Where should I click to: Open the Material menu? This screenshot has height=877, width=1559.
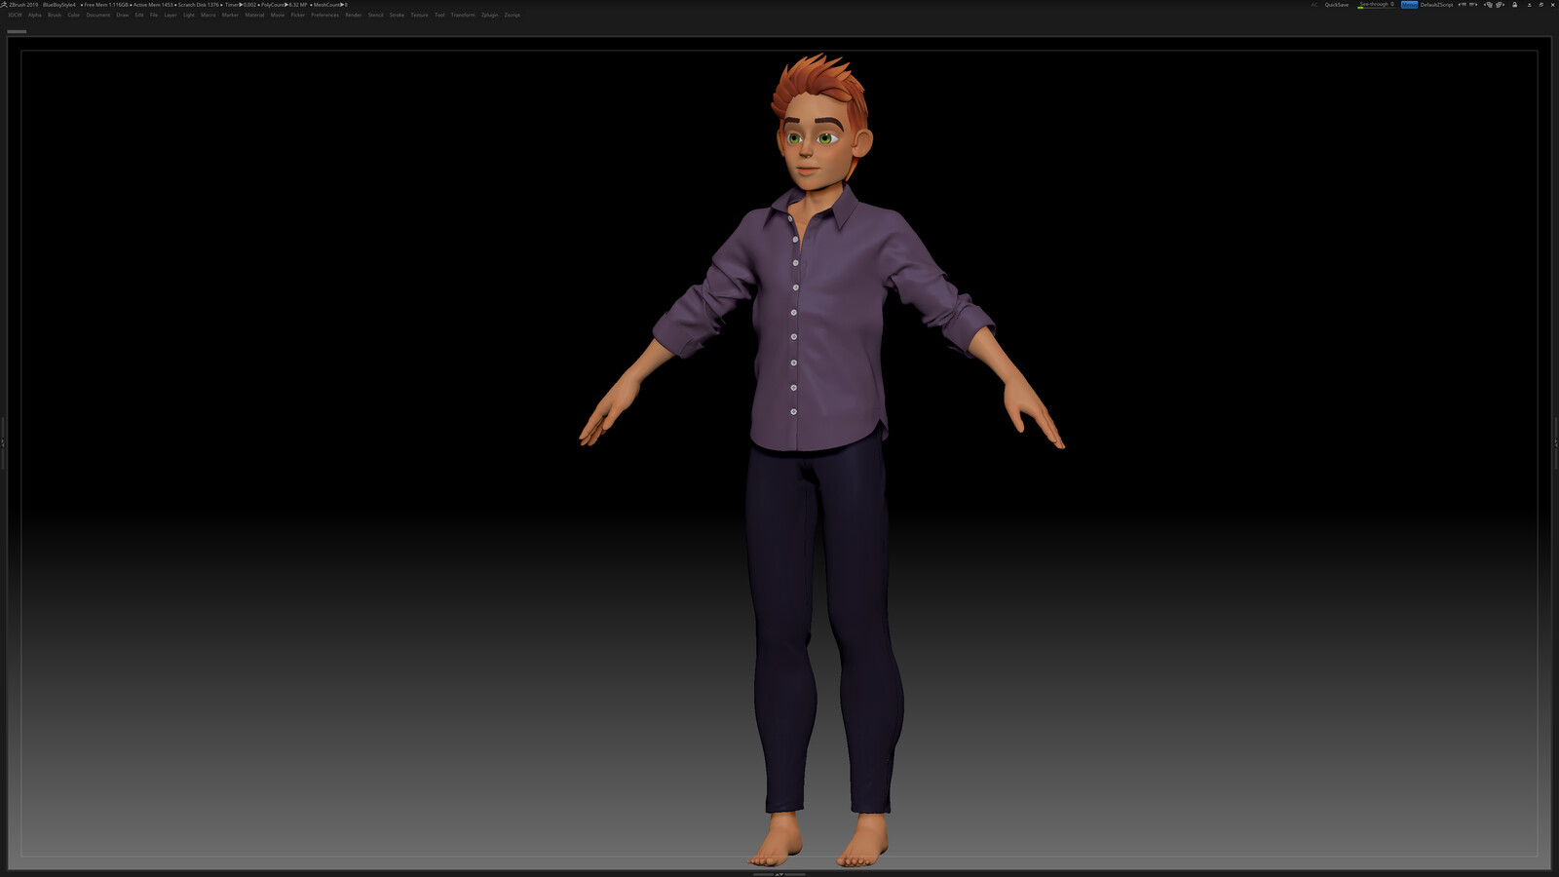pos(254,15)
